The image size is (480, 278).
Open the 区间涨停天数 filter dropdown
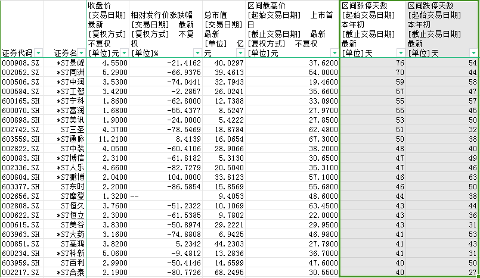401,53
